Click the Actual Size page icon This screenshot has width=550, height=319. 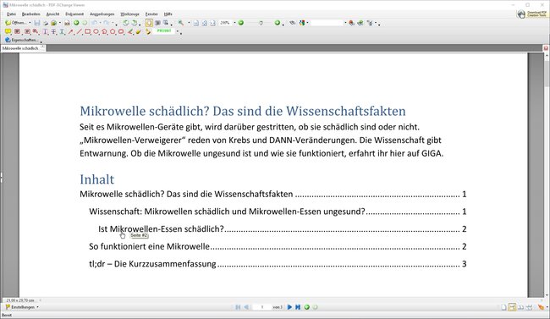(195, 23)
